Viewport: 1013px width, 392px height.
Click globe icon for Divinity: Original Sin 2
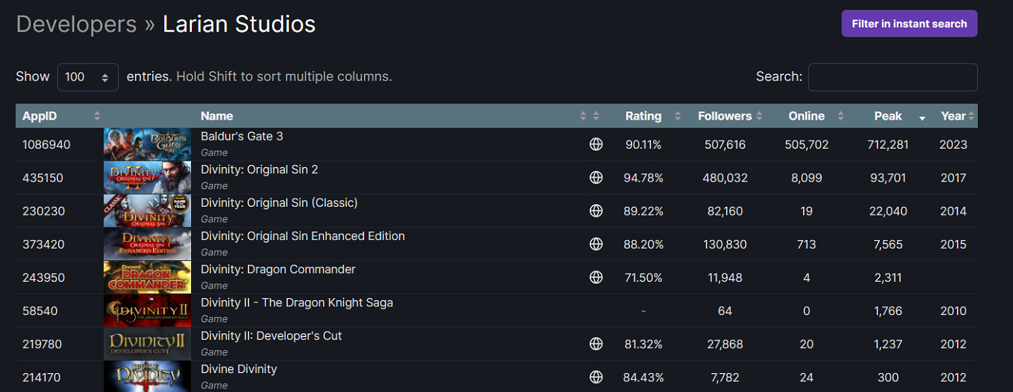pos(596,178)
